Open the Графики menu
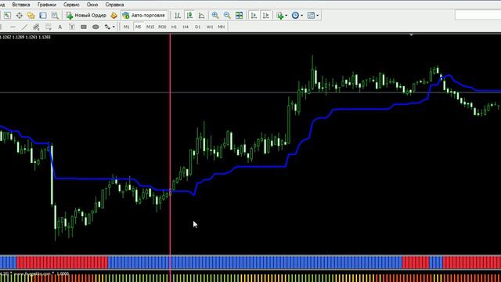 (47, 5)
